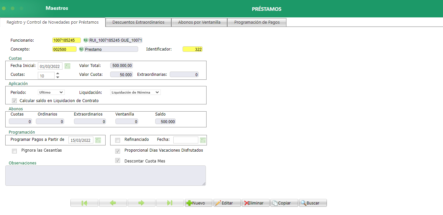The image size is (443, 215).
Task: Decrease Cuotas with down arrow
Action: point(58,77)
